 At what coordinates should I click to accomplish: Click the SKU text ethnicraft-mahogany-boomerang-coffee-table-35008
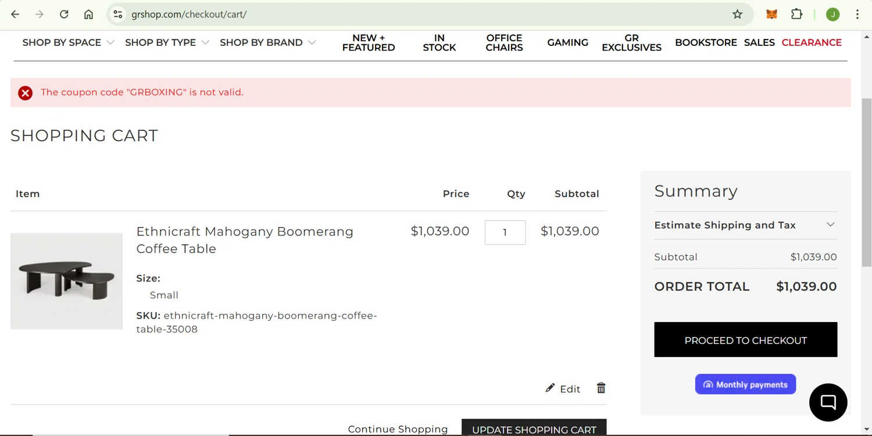coord(256,323)
